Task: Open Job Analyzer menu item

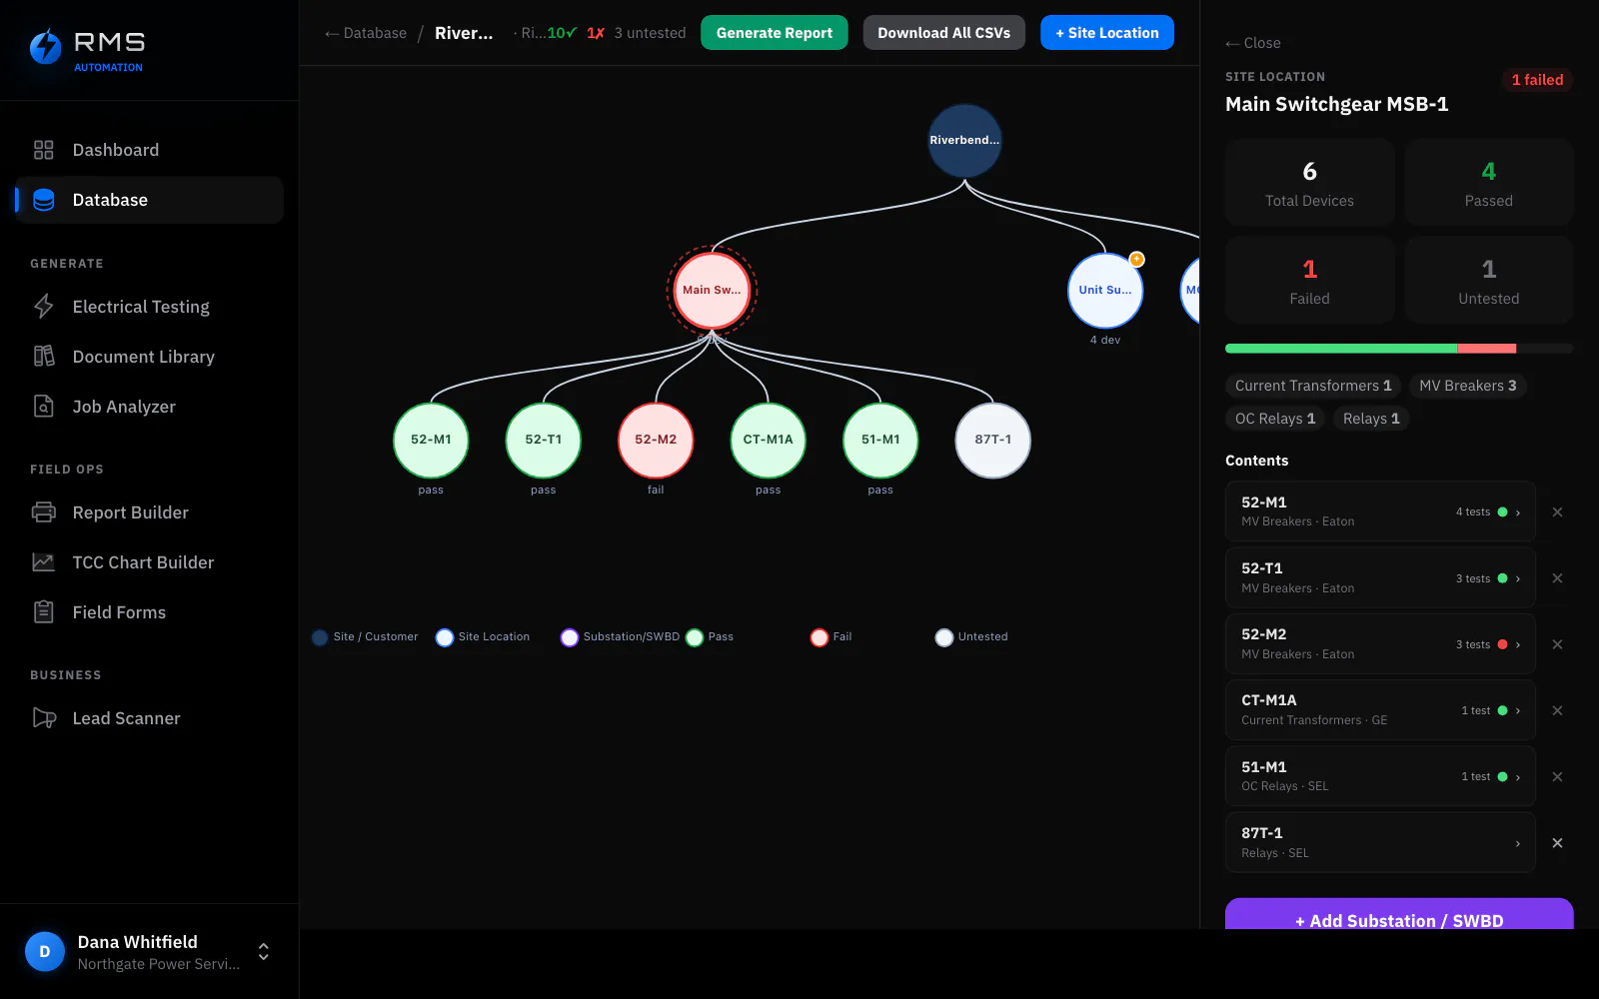Action: click(149, 407)
